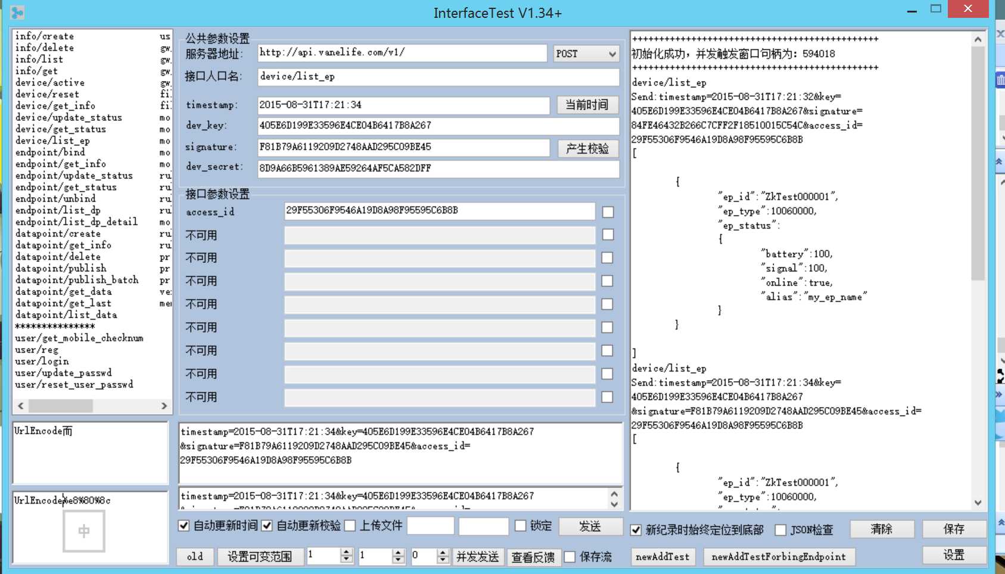
Task: Click the 当前时间 button
Action: (x=587, y=105)
